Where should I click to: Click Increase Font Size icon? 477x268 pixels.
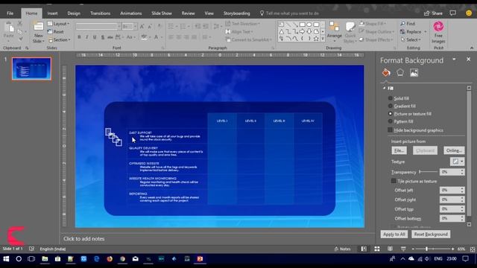(142, 27)
